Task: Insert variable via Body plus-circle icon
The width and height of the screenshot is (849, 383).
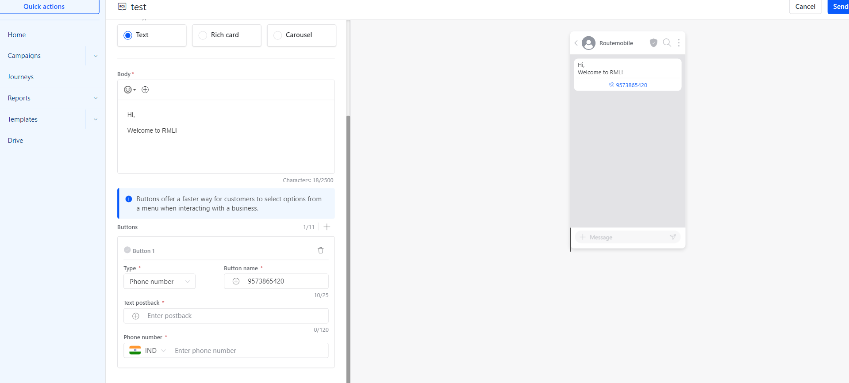Action: pyautogui.click(x=145, y=90)
